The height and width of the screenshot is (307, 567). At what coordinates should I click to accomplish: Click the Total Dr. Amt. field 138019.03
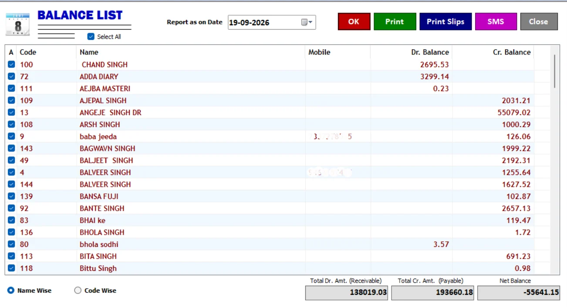click(x=347, y=292)
